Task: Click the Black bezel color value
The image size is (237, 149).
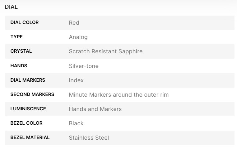Action: coord(76,123)
